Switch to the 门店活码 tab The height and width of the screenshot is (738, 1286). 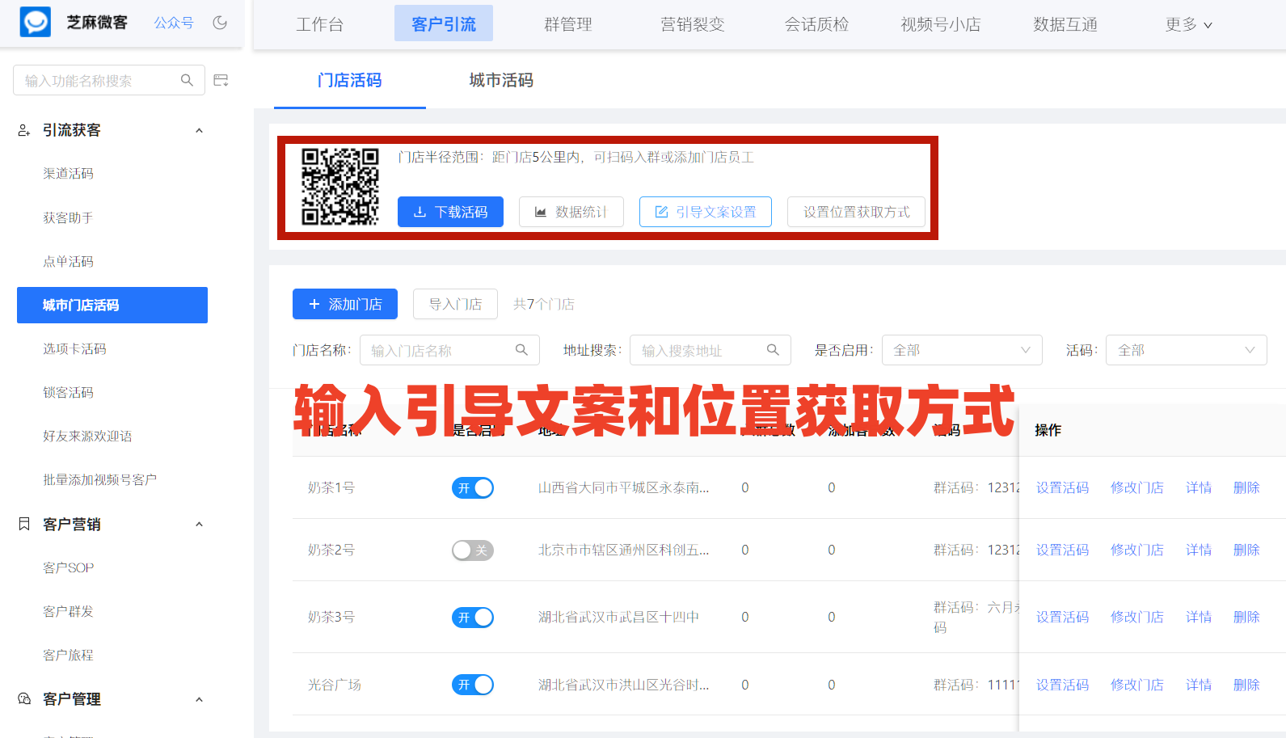pos(349,80)
